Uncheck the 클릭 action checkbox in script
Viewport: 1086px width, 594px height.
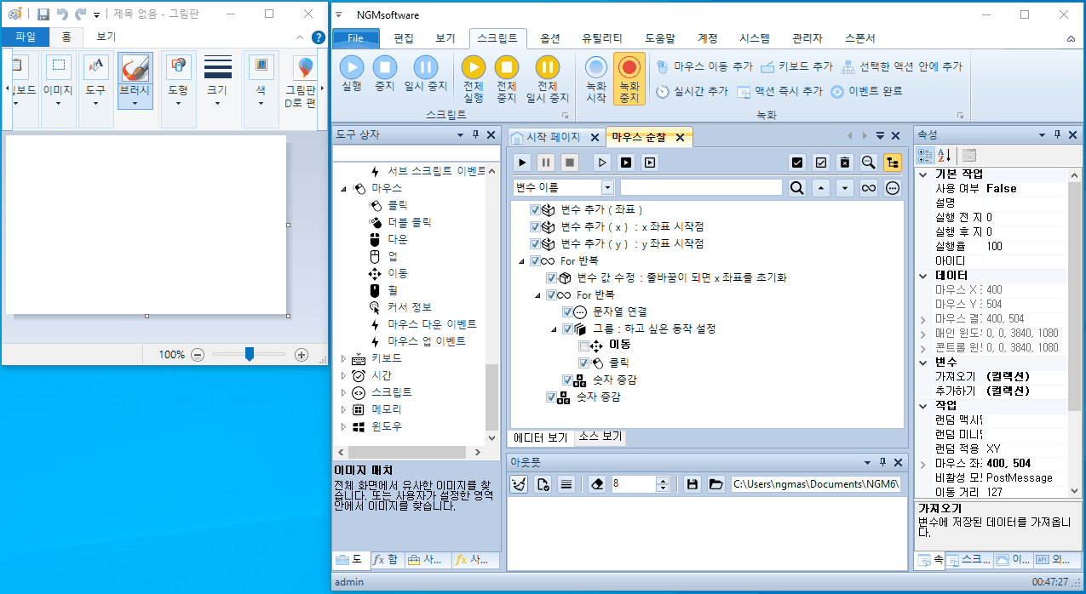point(583,363)
